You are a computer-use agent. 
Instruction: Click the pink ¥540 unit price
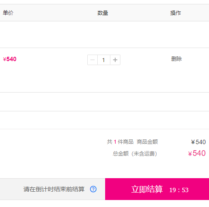(10, 59)
